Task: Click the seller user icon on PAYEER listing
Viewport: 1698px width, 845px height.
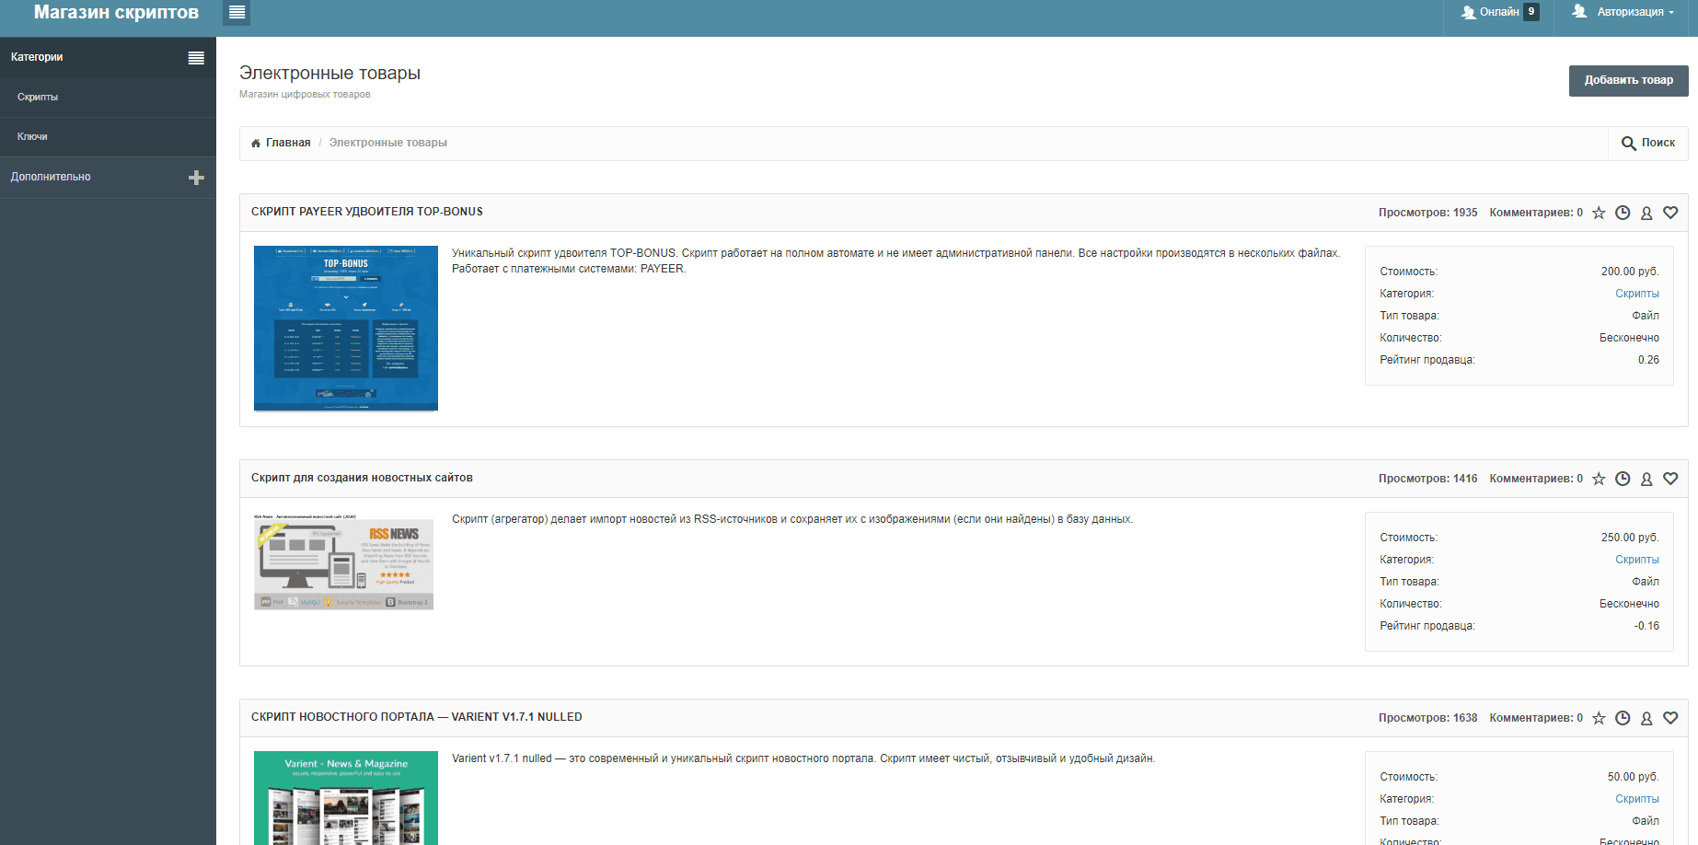Action: point(1646,213)
